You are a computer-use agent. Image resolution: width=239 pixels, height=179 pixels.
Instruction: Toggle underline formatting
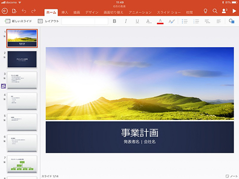tap(137, 21)
